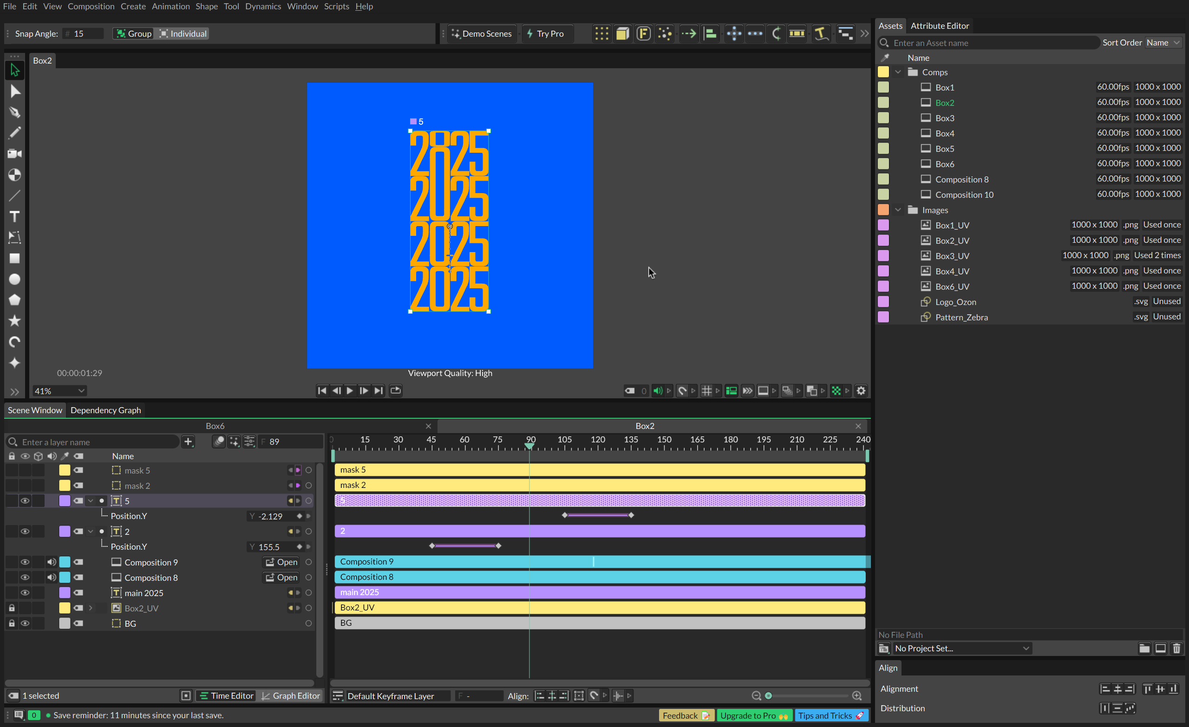
Task: Open Composition 8 with Open button
Action: [x=281, y=578]
